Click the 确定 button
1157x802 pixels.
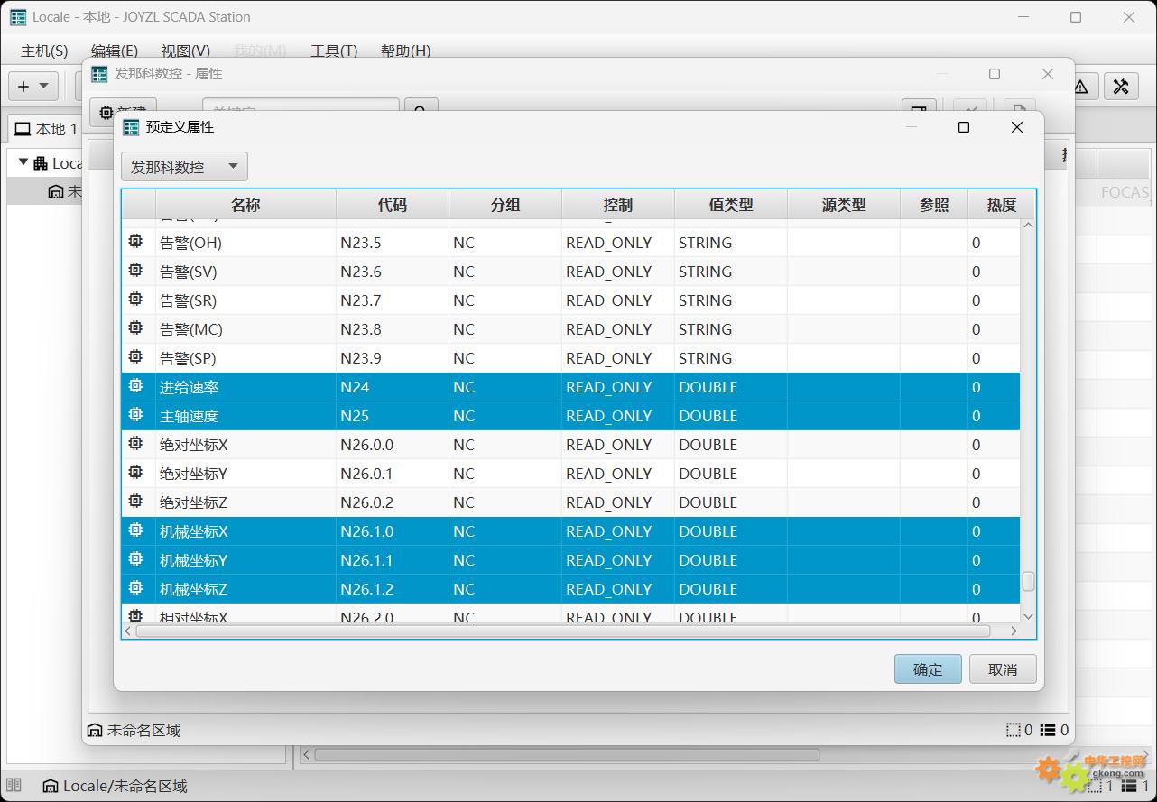pos(928,669)
